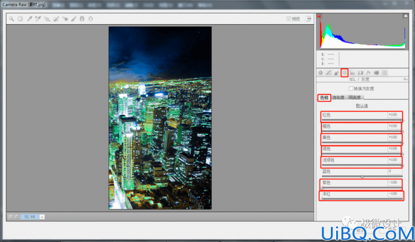The image size is (415, 242).
Task: Click the RGB histogram graph
Action: tap(363, 32)
